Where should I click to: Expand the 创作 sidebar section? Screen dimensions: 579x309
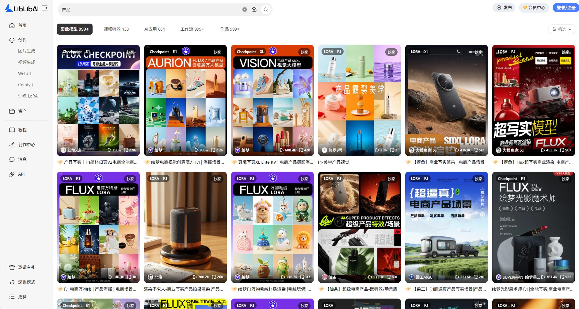[22, 40]
